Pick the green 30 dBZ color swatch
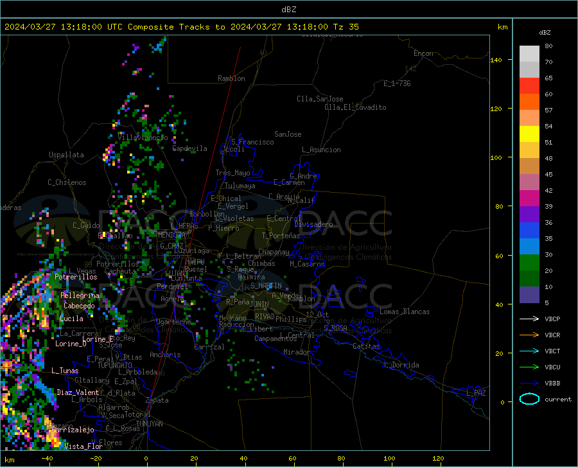The image size is (578, 467). click(x=529, y=263)
